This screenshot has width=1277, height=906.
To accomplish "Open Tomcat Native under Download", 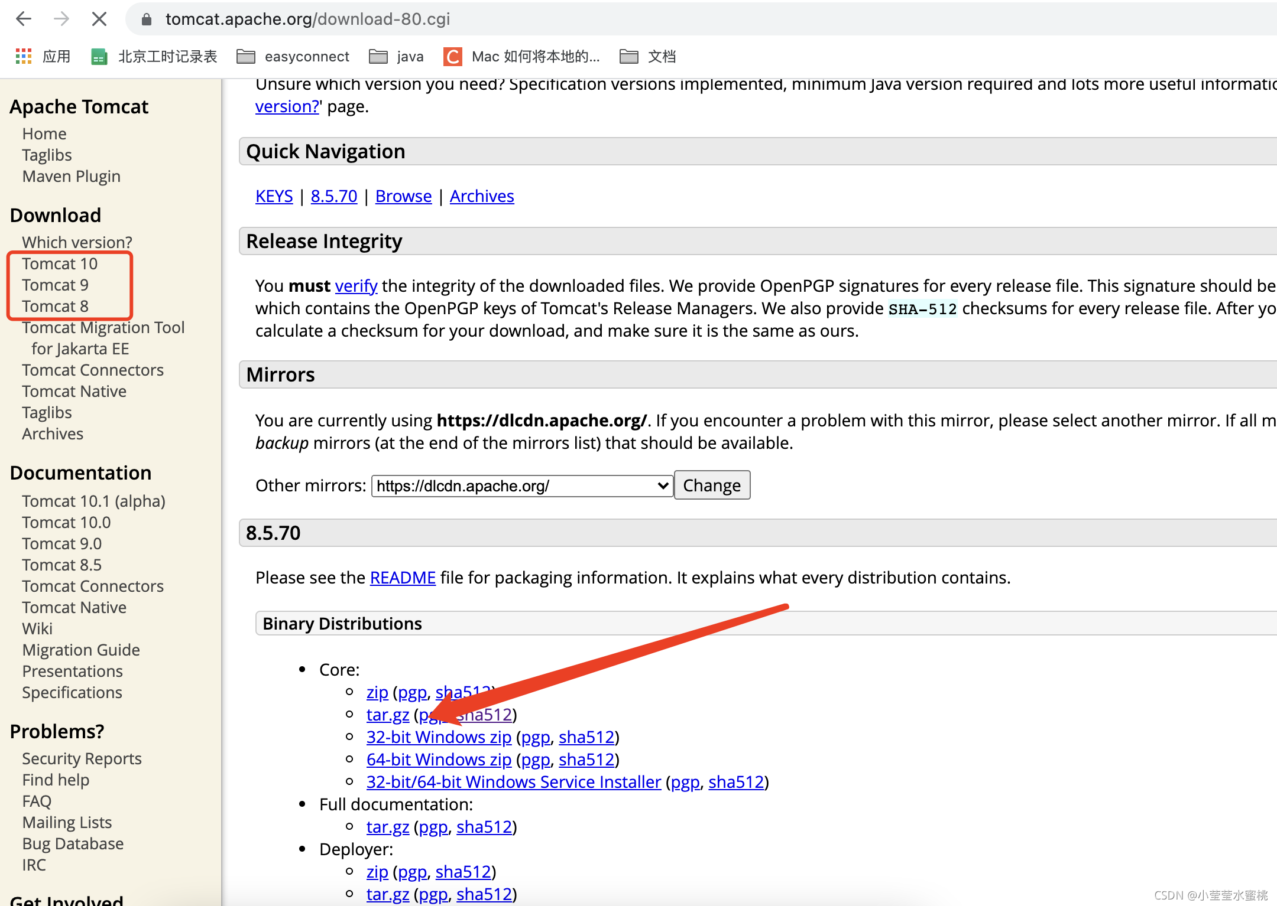I will 74,392.
